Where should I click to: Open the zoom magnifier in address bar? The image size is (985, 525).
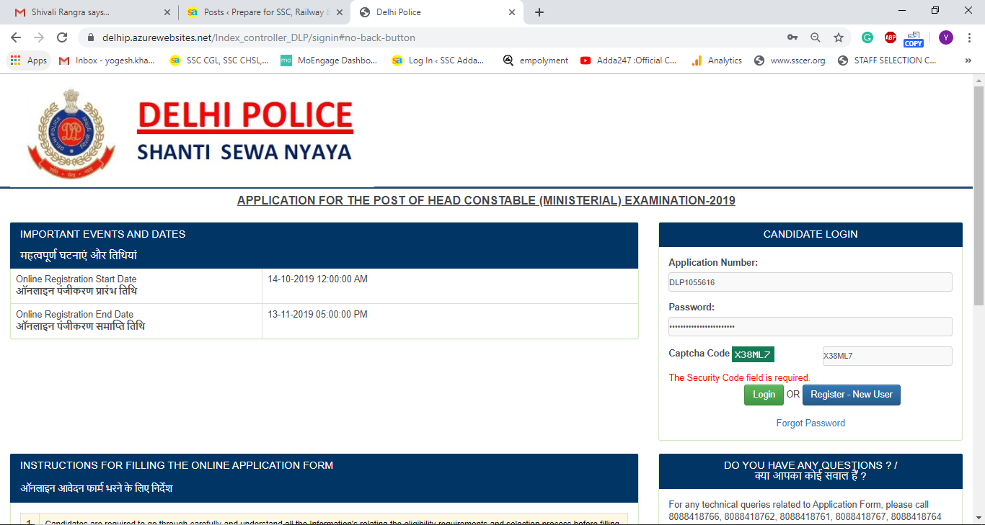816,37
